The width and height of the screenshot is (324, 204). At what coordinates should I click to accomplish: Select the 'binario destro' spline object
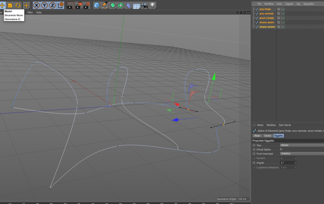point(267,22)
